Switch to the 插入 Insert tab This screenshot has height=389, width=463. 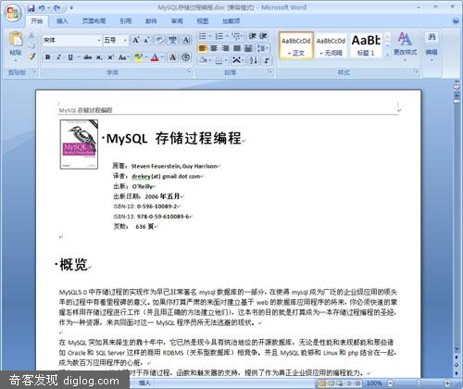pyautogui.click(x=62, y=21)
